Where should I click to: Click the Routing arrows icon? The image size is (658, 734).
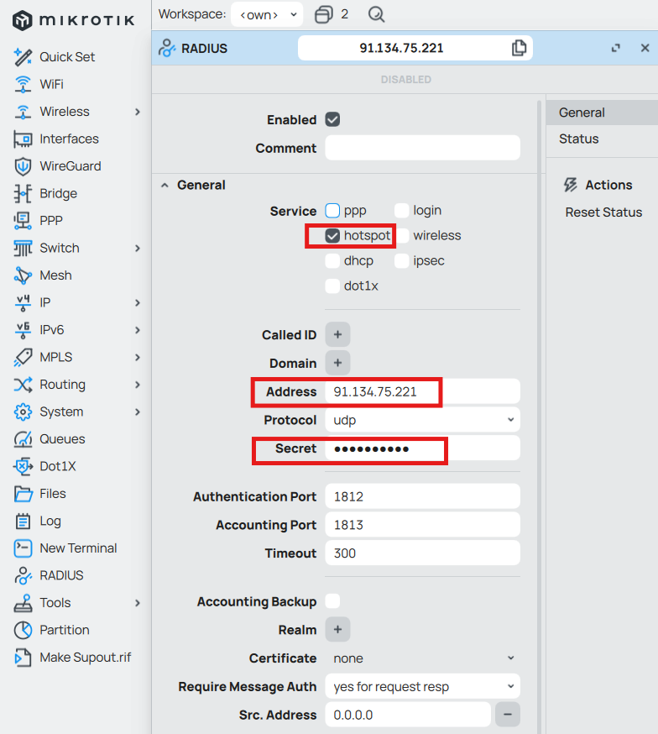[x=23, y=385]
